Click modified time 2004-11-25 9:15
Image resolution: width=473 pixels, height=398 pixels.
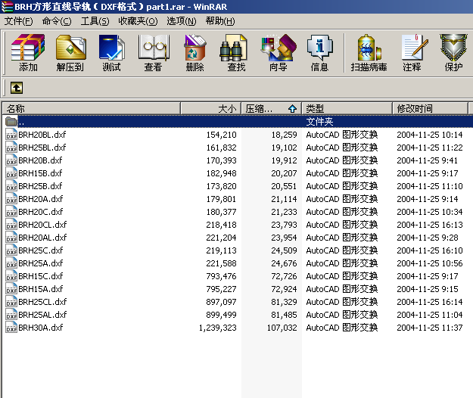point(428,289)
